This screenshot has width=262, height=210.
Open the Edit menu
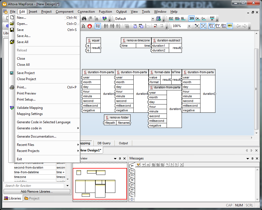(x=22, y=12)
